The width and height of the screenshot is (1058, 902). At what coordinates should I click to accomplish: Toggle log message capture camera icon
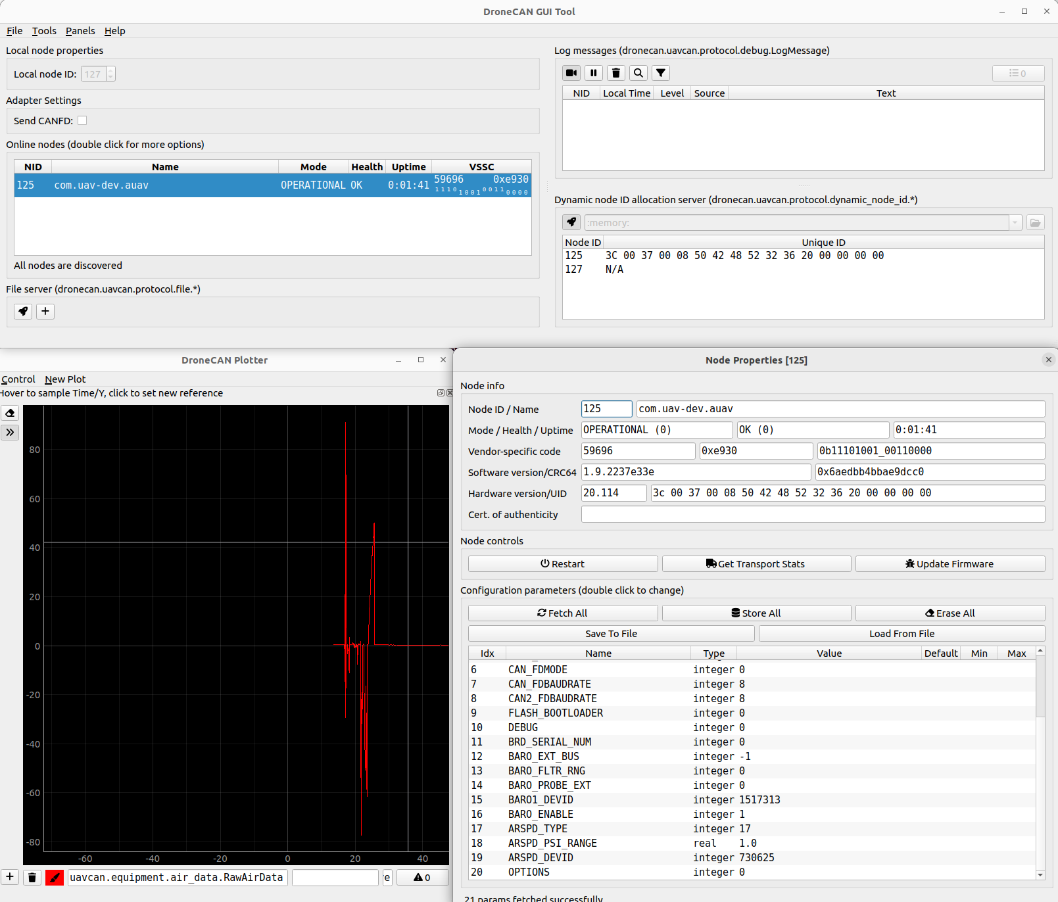[571, 73]
